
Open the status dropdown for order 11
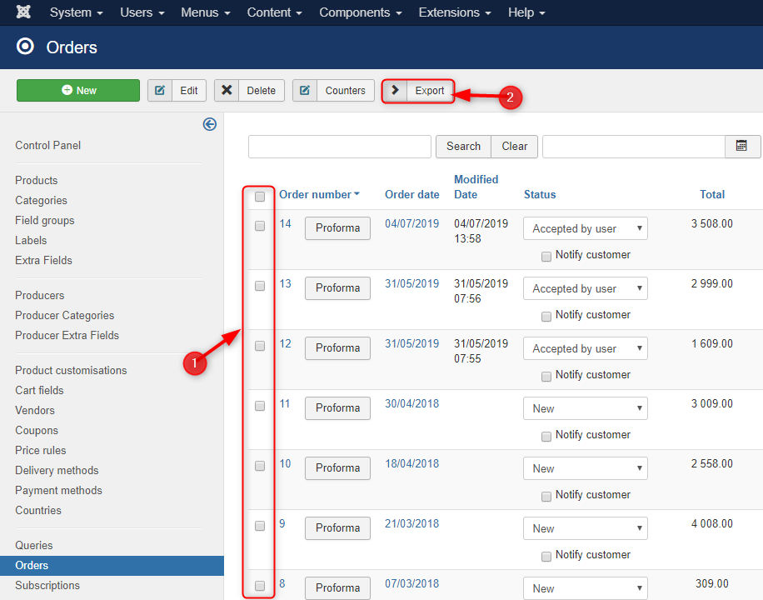click(585, 408)
